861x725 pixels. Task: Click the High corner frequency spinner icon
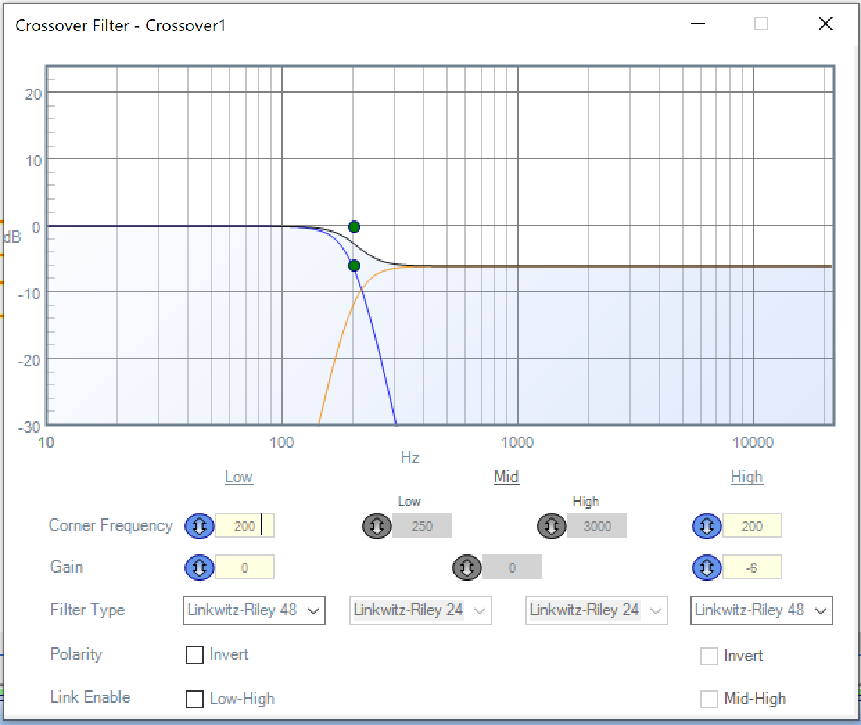(x=707, y=526)
